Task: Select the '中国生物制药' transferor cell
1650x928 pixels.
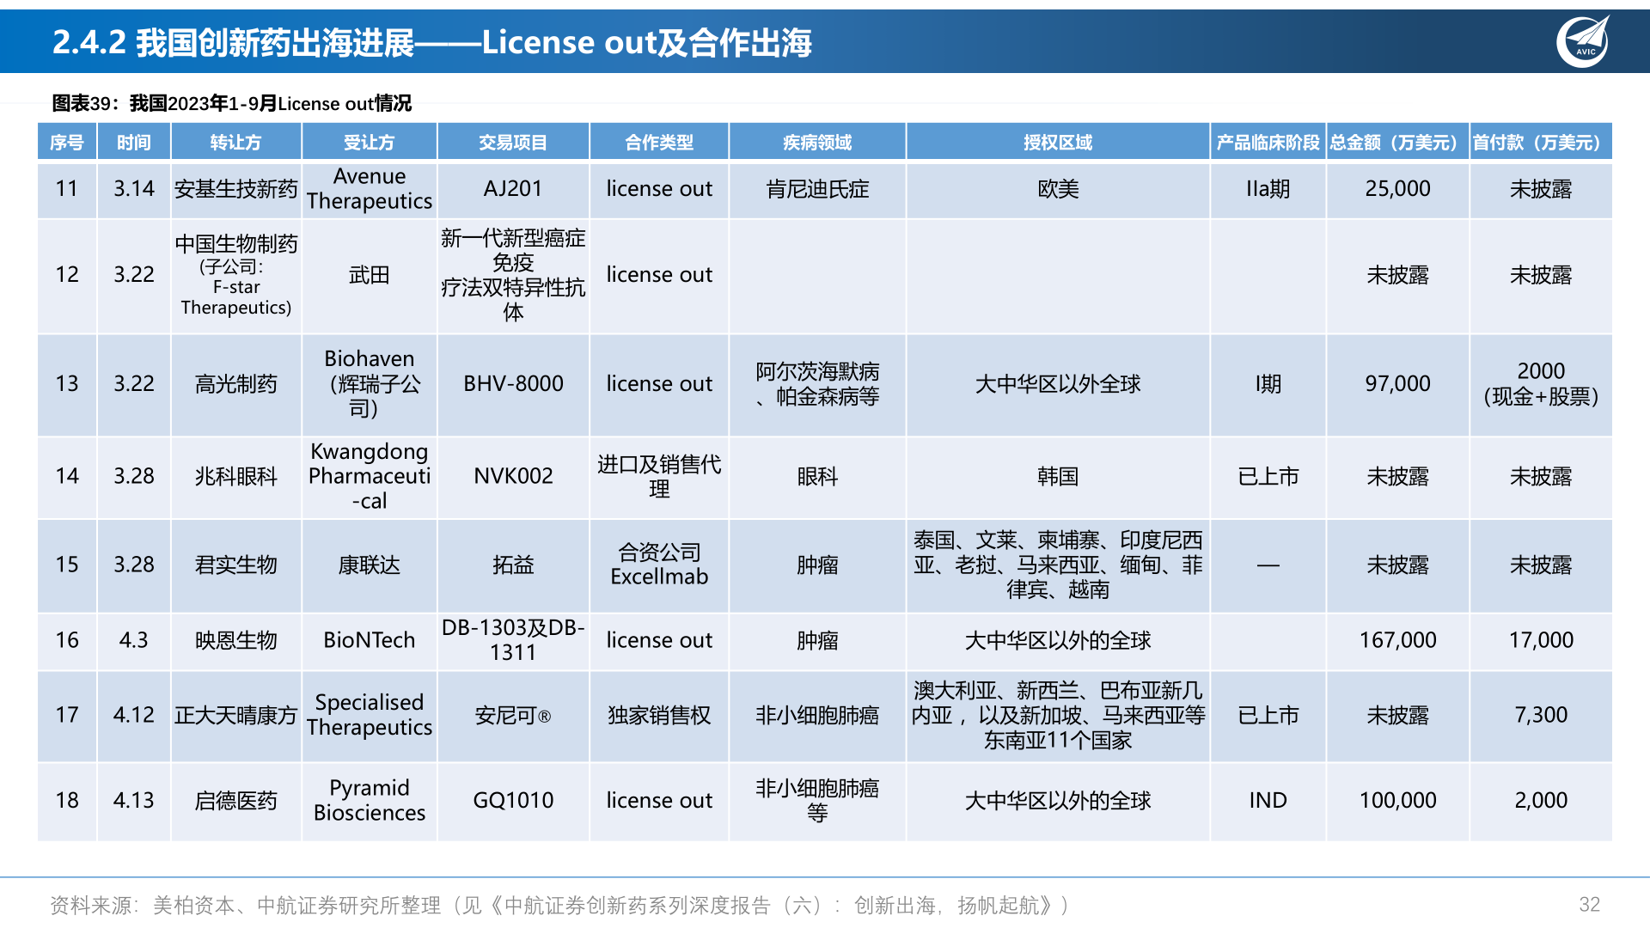Action: 236,276
